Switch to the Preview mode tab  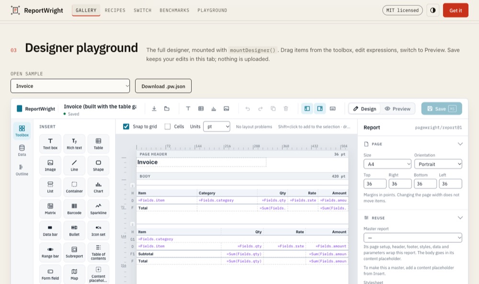click(398, 109)
